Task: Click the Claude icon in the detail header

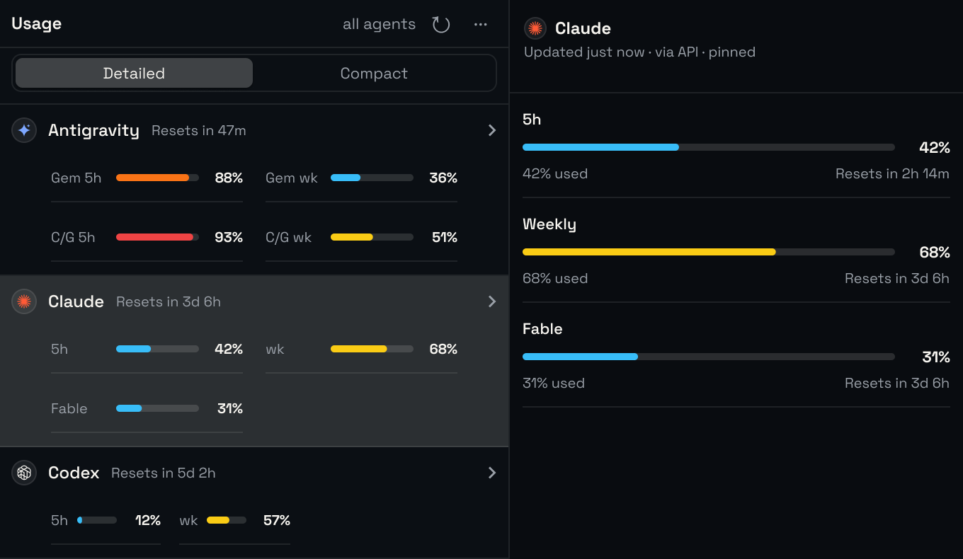Action: [535, 28]
